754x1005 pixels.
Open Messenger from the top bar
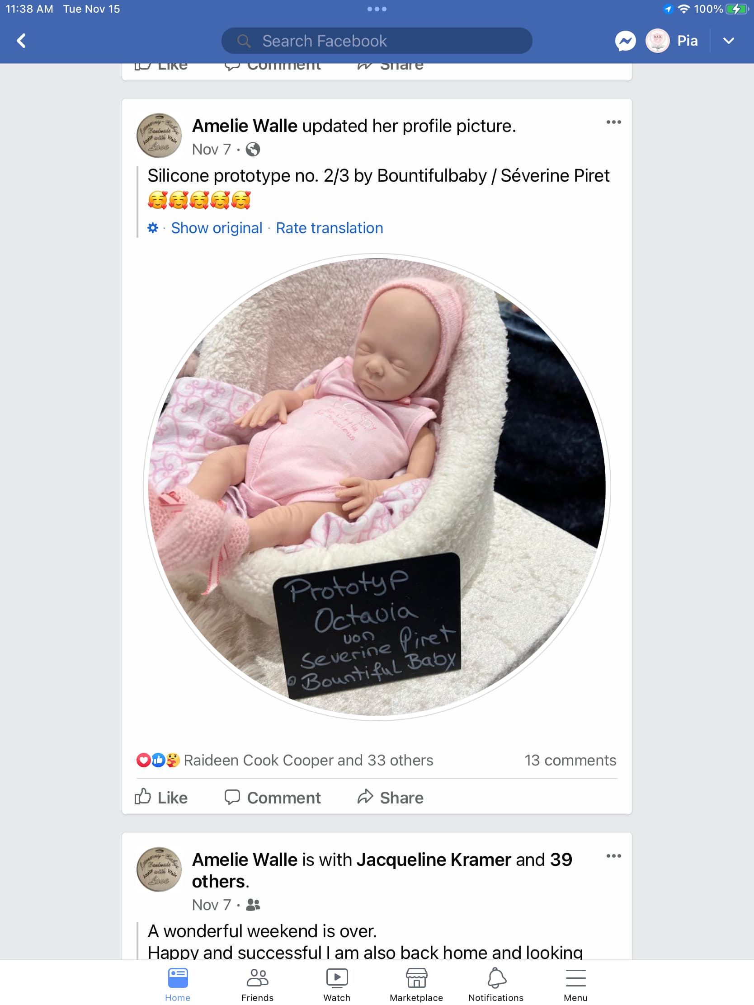coord(625,41)
